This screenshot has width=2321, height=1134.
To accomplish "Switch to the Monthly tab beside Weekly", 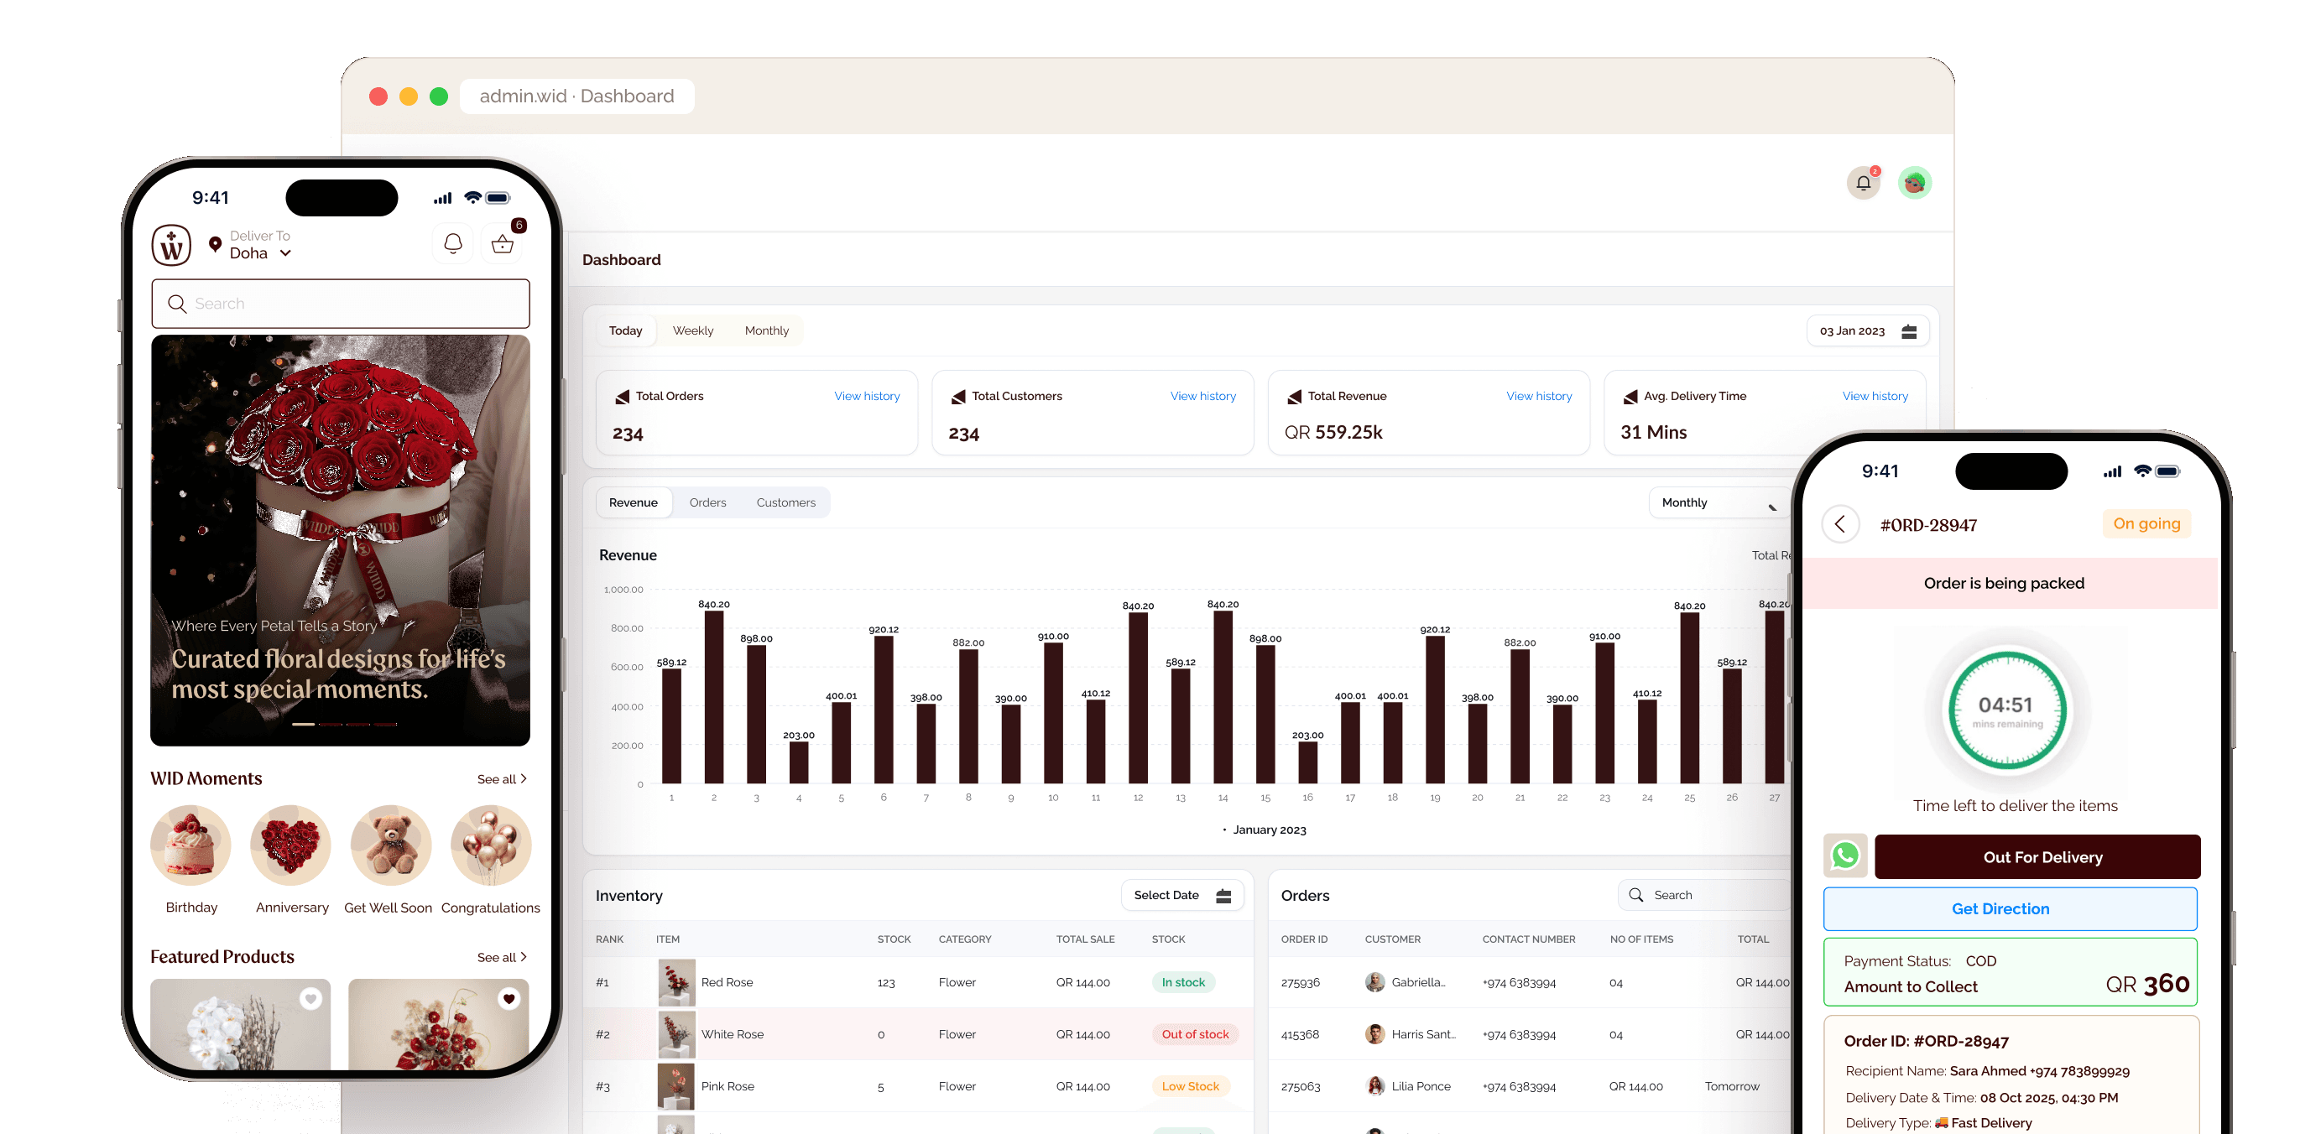I will (x=767, y=330).
